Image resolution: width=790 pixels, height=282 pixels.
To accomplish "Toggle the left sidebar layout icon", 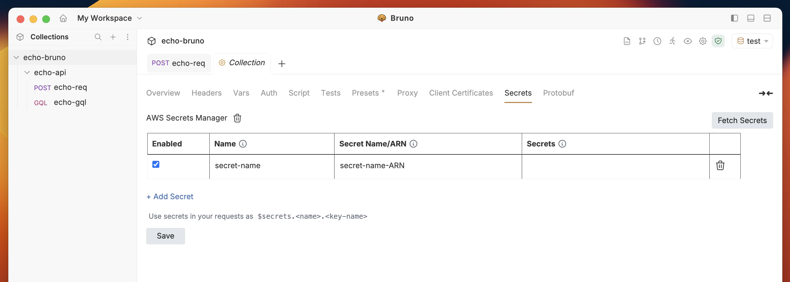I will (x=735, y=18).
